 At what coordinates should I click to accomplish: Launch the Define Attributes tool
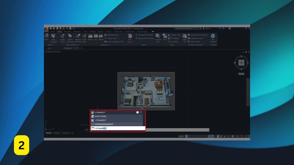pos(70,38)
